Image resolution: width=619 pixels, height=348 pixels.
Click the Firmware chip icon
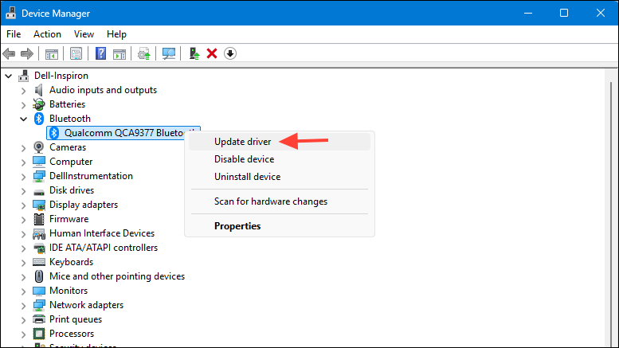tap(39, 219)
